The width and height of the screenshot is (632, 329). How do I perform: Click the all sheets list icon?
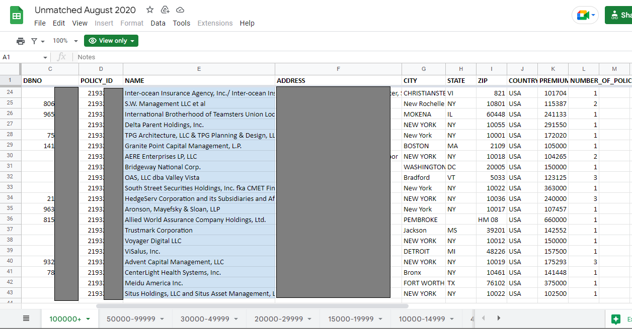coord(26,318)
